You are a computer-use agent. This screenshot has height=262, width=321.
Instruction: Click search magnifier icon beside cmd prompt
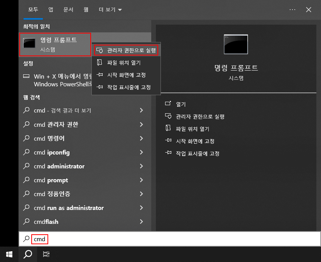26,180
